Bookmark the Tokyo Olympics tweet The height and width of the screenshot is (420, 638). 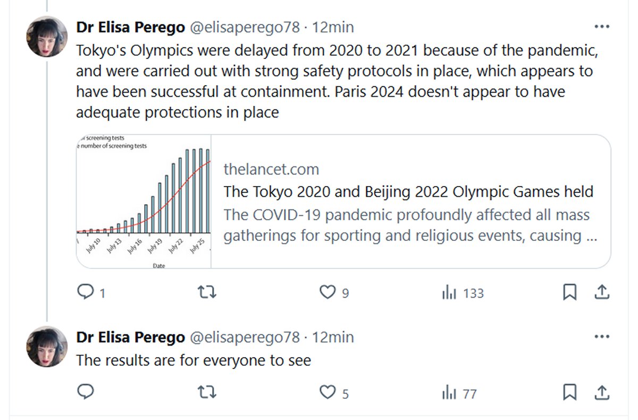tap(569, 292)
